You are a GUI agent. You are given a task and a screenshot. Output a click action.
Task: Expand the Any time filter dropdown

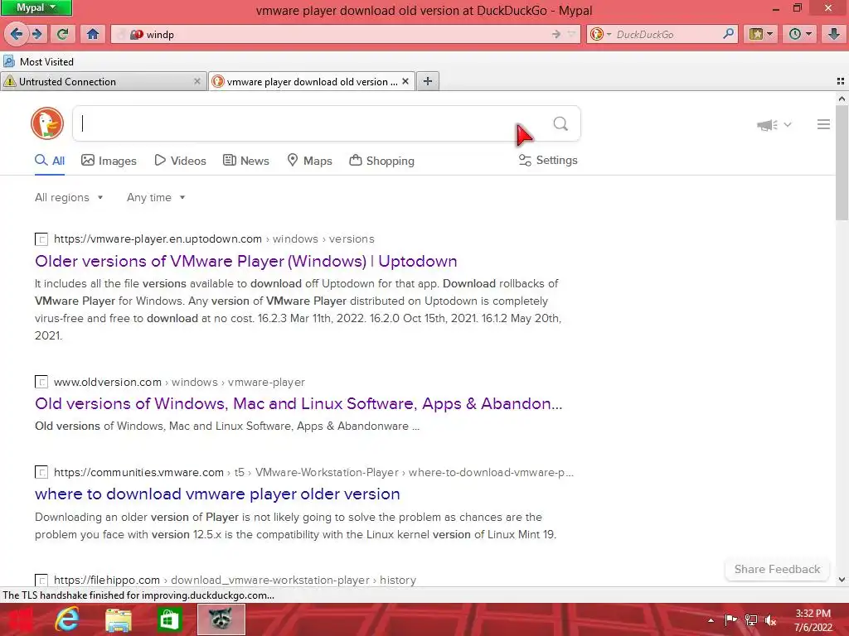pyautogui.click(x=156, y=197)
